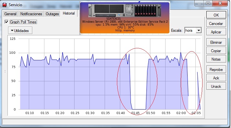This screenshot has height=128, width=231.
Task: Click the 01:10 time axis label
Action: 29,113
